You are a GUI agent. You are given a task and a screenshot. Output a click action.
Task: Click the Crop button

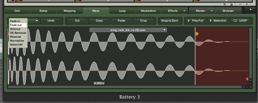(143, 21)
